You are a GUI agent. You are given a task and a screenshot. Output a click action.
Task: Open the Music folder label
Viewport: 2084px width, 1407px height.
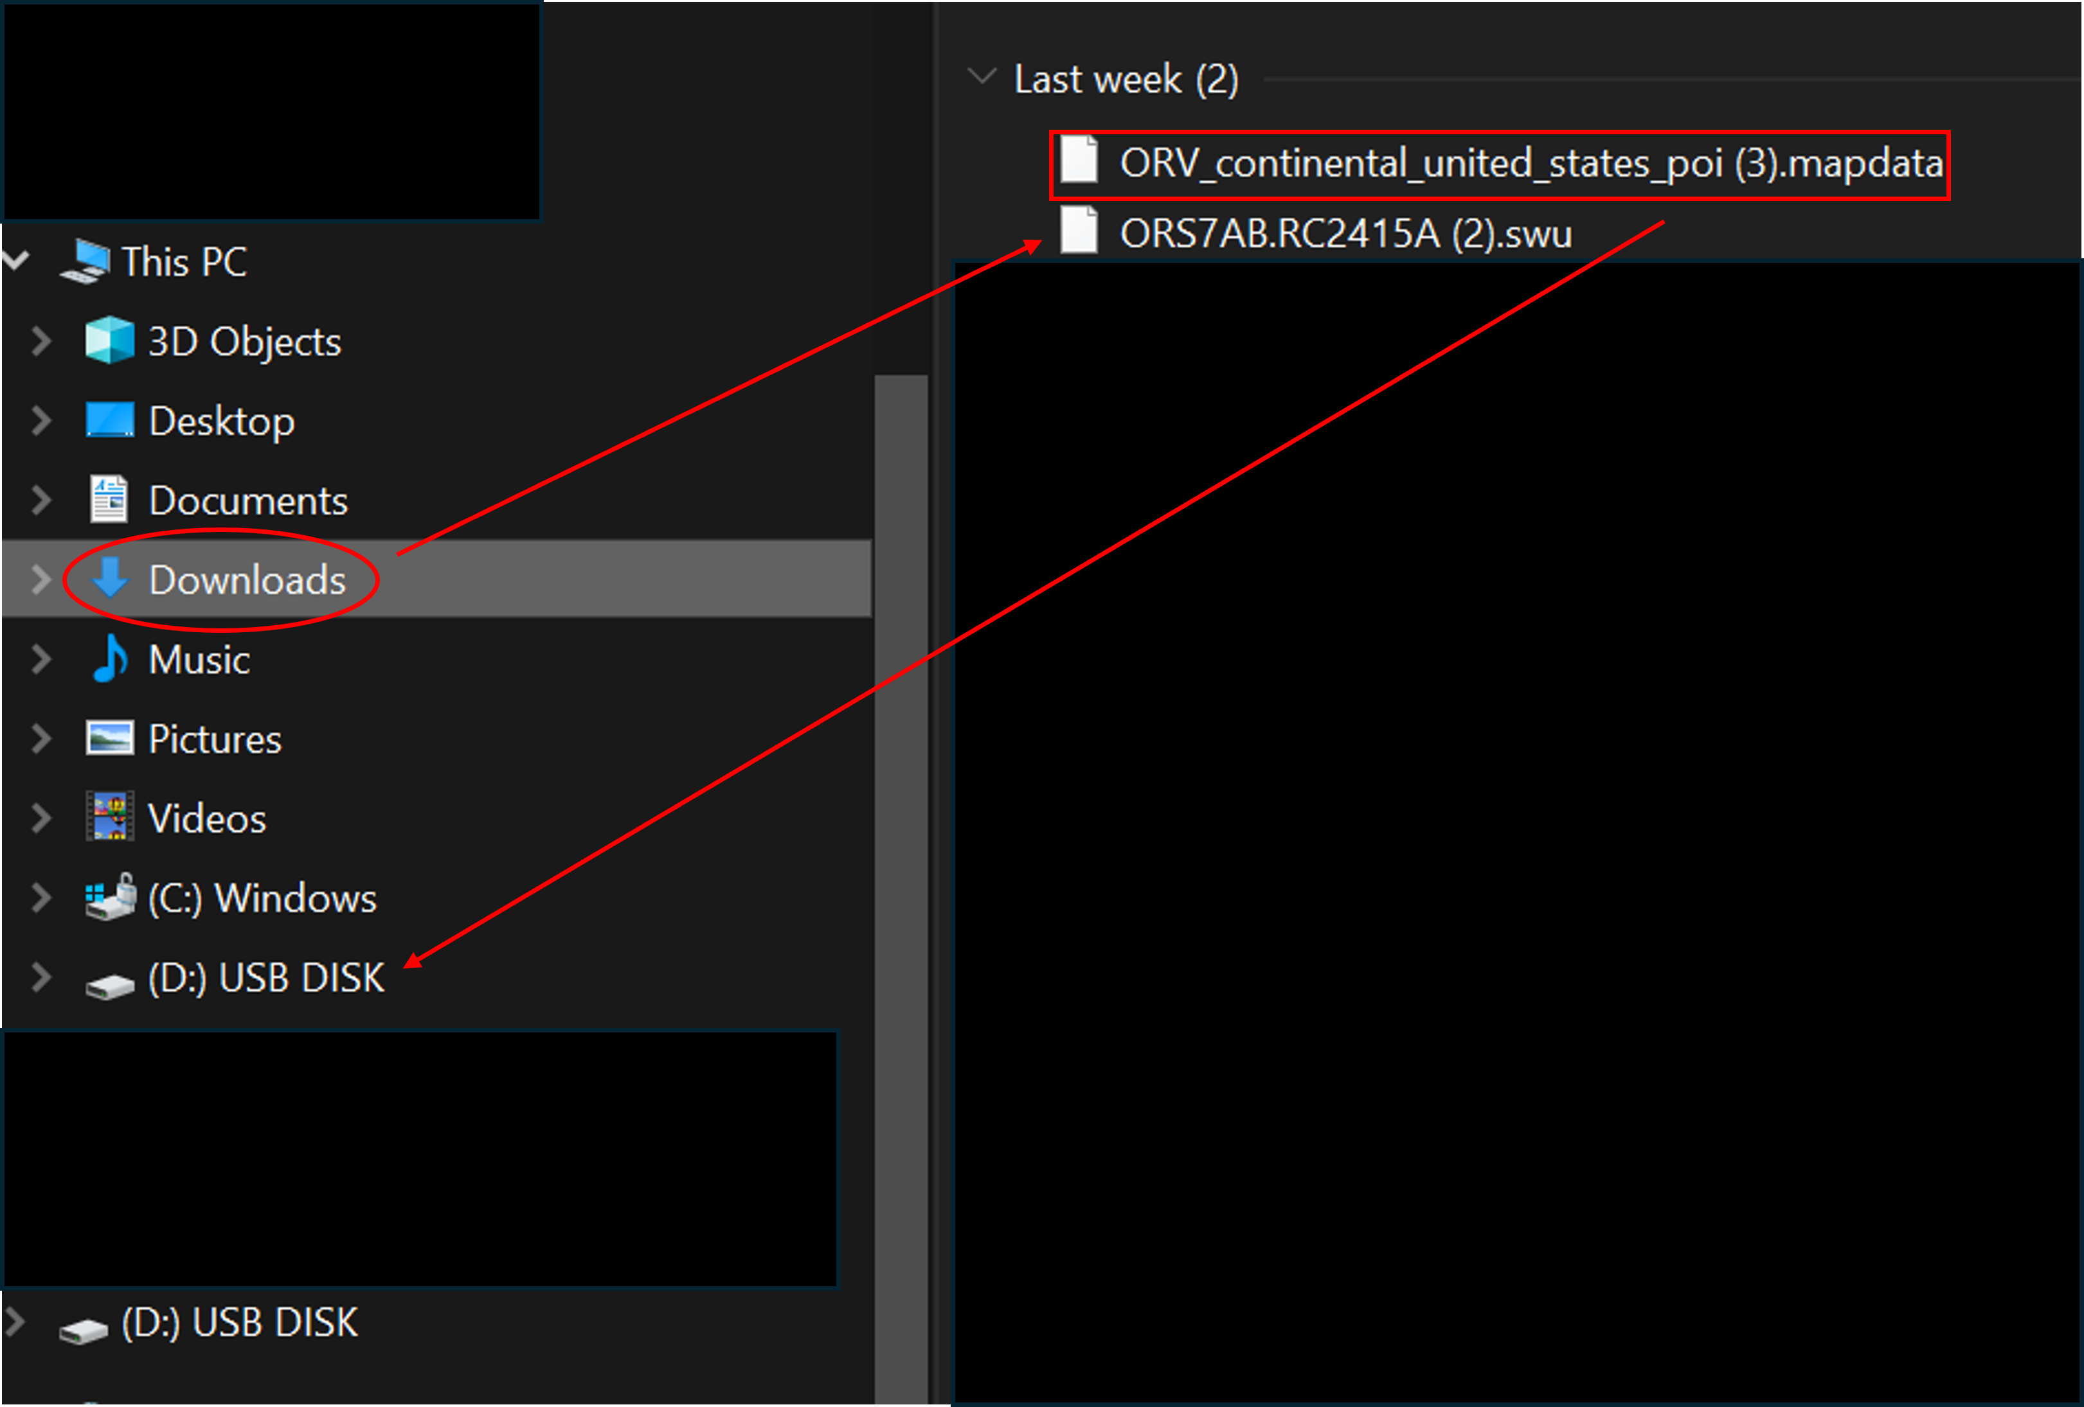tap(199, 660)
